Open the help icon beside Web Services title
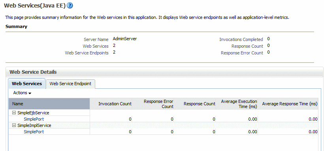The width and height of the screenshot is (324, 151). point(70,6)
